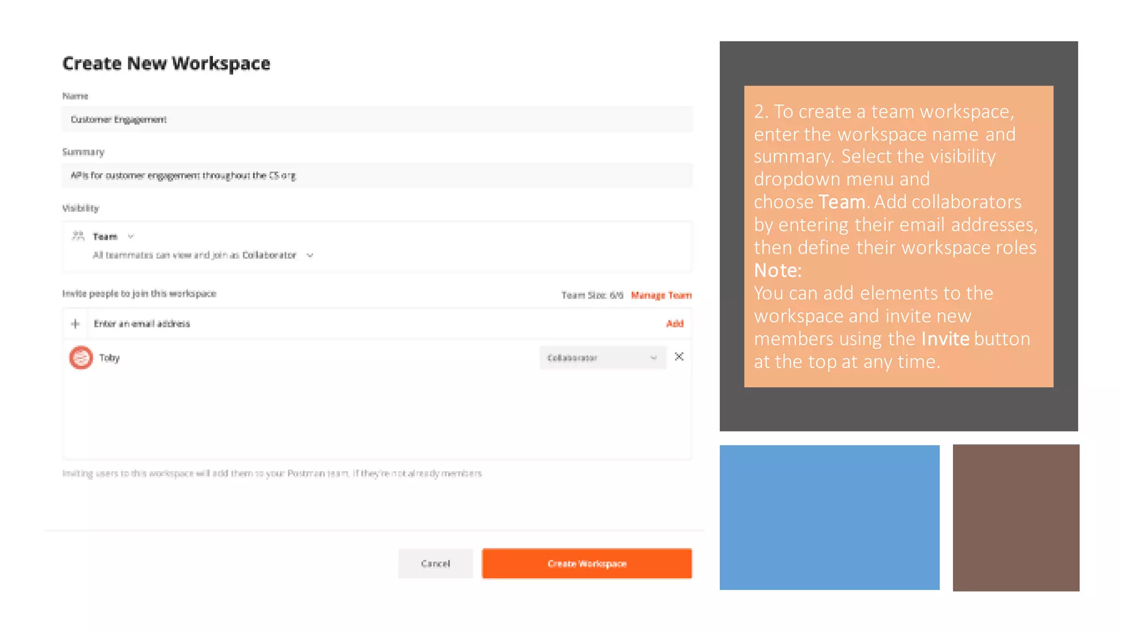Click the Cancel button
1121x631 pixels.
tap(436, 564)
